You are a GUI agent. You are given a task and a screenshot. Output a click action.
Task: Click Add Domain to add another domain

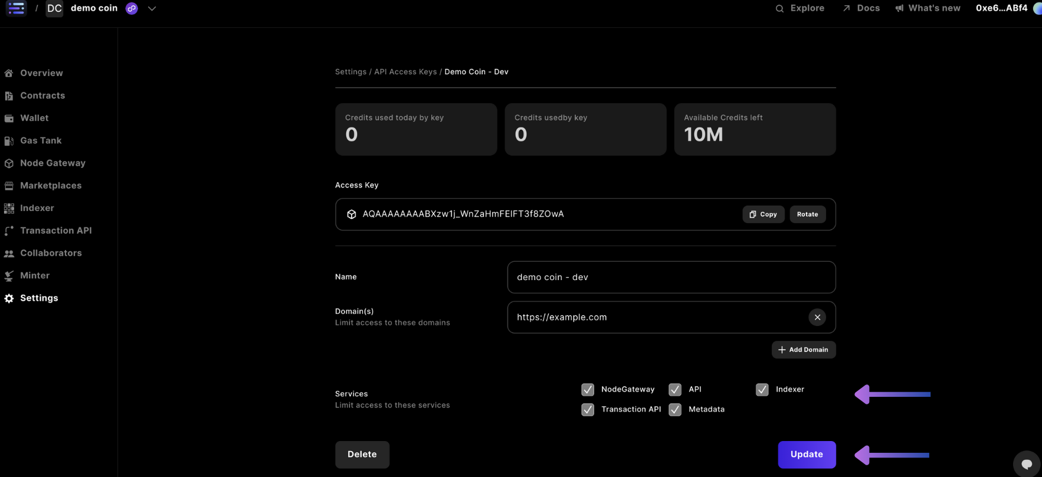[803, 350]
